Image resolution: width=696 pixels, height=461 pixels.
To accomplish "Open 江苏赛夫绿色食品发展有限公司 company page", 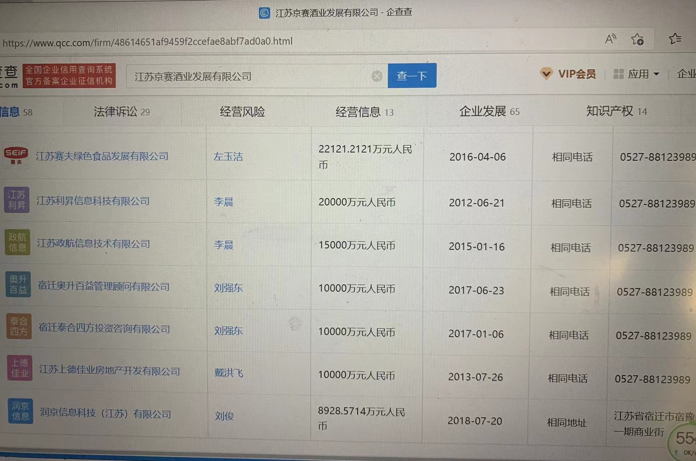I will click(102, 156).
